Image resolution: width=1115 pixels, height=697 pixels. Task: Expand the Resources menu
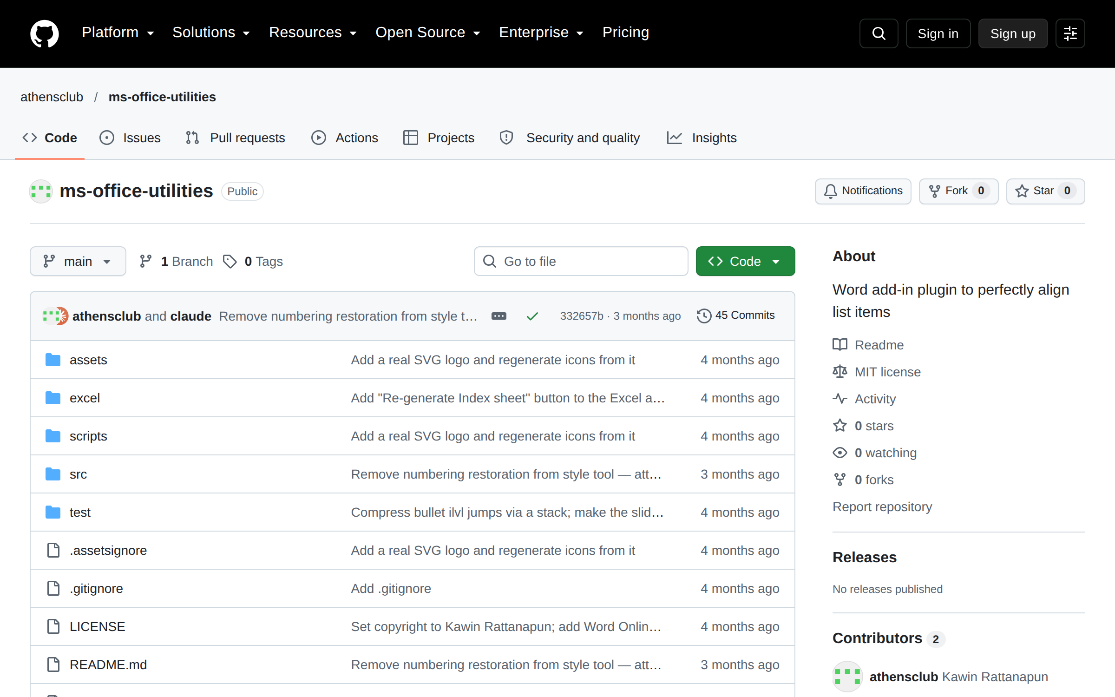click(313, 33)
